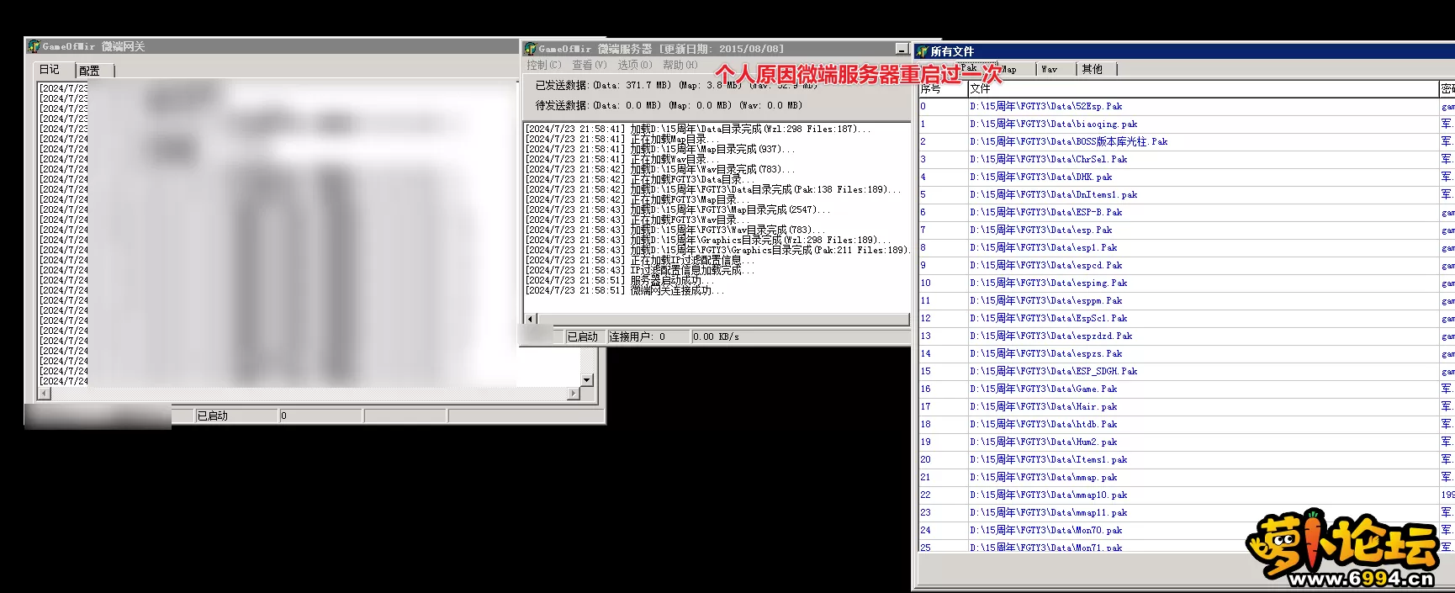
Task: Click the 待发送数据 statistics line
Action: [x=669, y=105]
